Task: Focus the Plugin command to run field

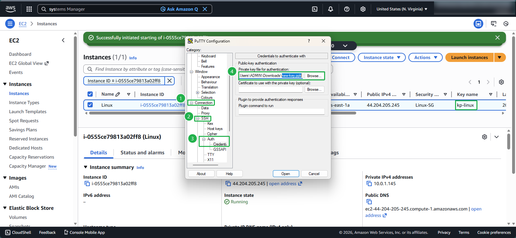Action: [x=281, y=112]
